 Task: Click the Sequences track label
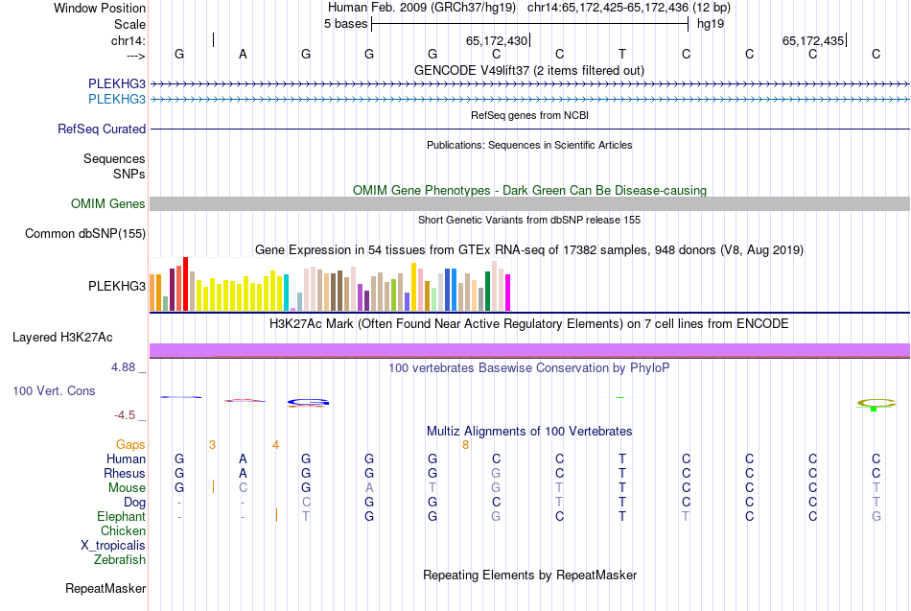tap(114, 158)
